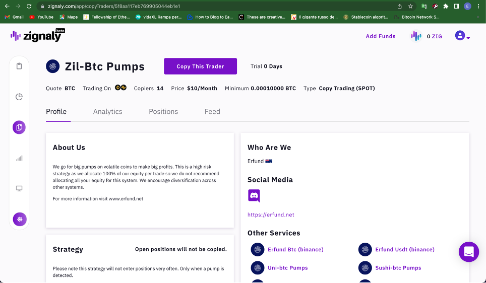This screenshot has width=486, height=283.
Task: Click the Copiers "14" value
Action: (x=160, y=88)
